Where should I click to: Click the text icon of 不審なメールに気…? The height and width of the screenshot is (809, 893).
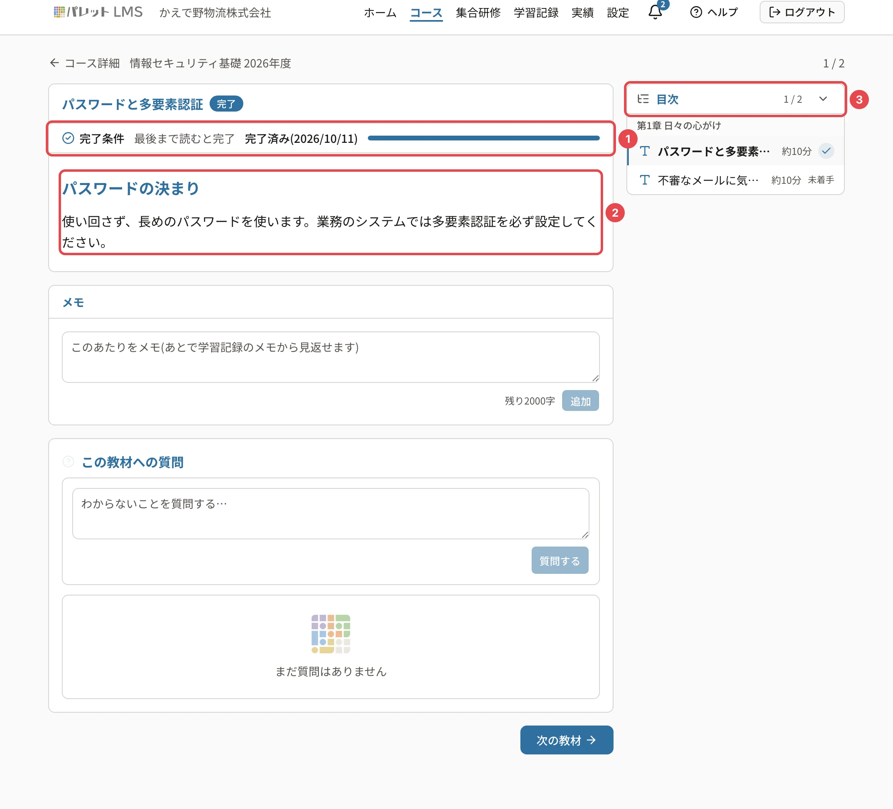coord(644,180)
